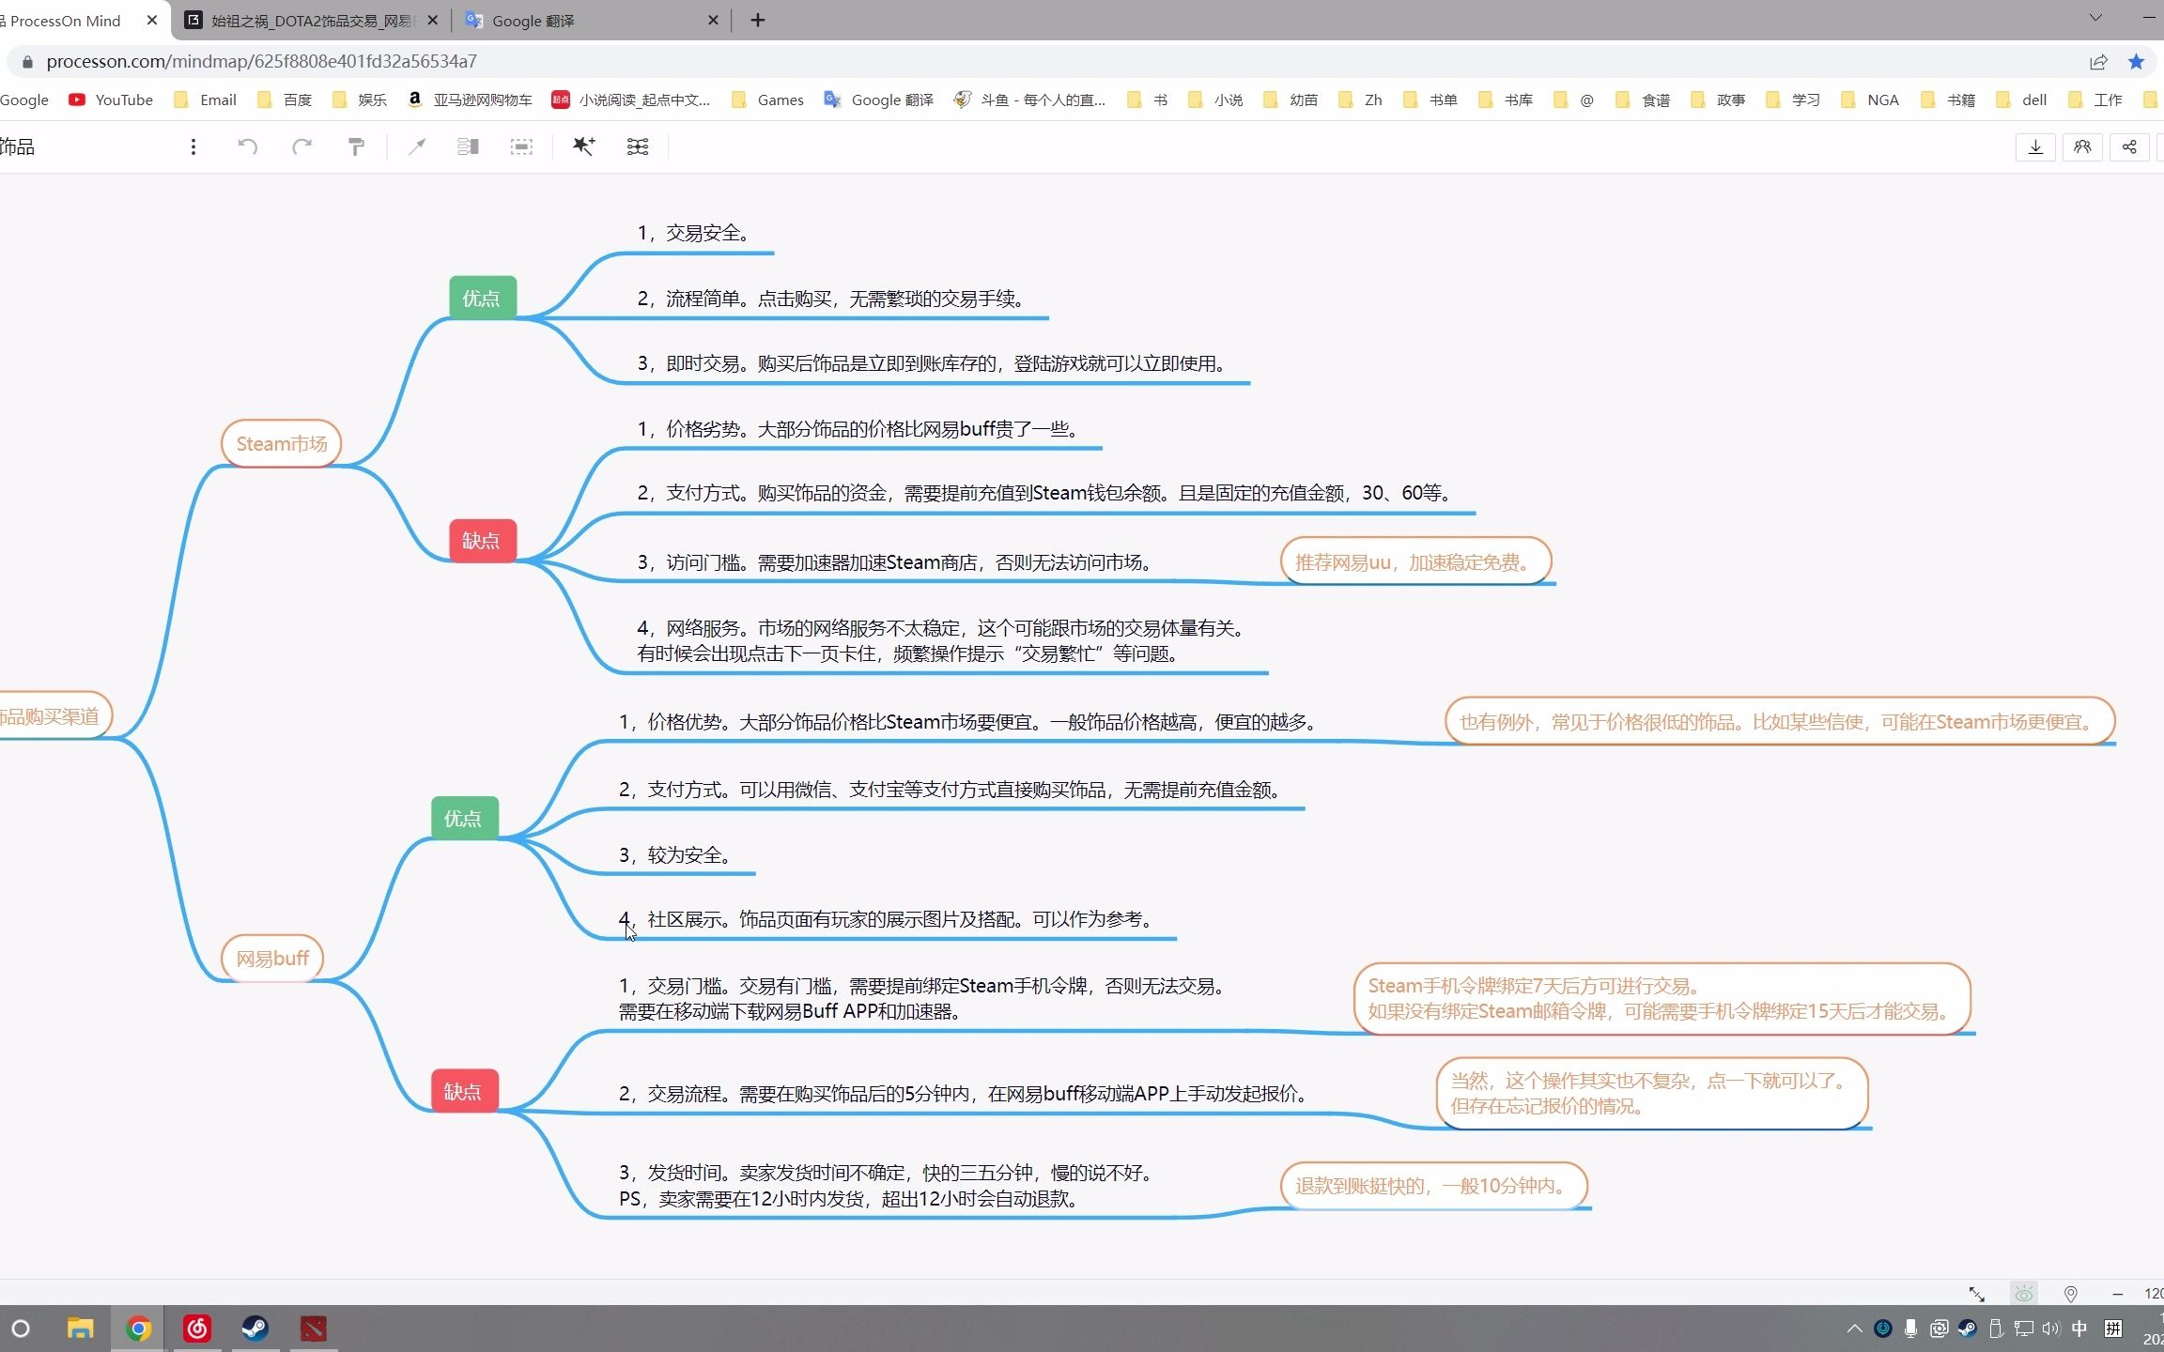This screenshot has height=1352, width=2164.
Task: Open the 小说阅读_起点中文 bookmark
Action: pos(631,100)
